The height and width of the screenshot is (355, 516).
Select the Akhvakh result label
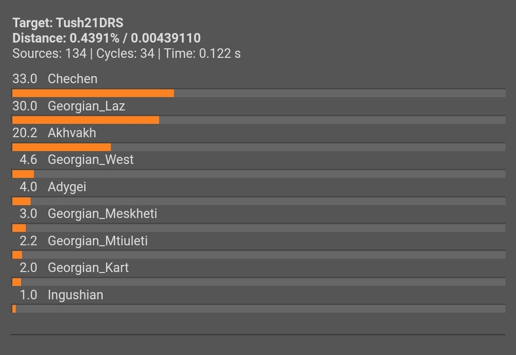72,133
